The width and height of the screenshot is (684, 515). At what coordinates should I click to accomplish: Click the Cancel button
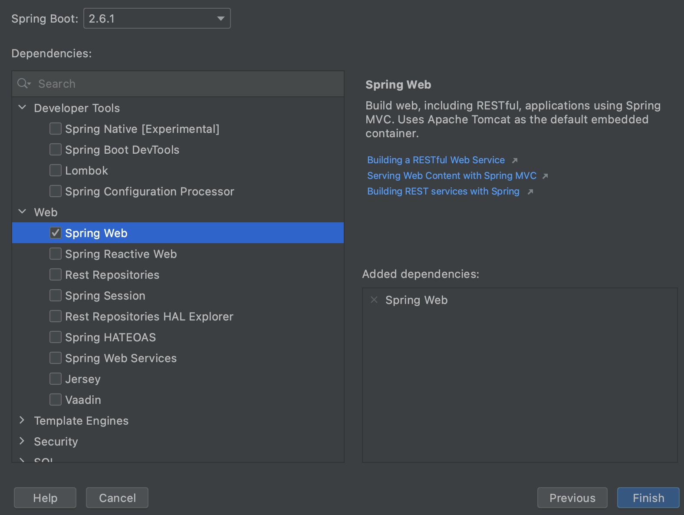(x=117, y=498)
